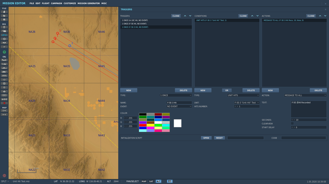Pick the black color swatch in palette

tap(143, 114)
